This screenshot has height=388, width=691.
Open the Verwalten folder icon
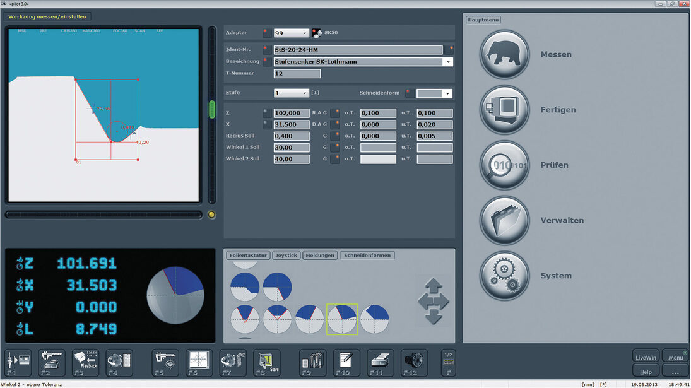[x=504, y=221]
